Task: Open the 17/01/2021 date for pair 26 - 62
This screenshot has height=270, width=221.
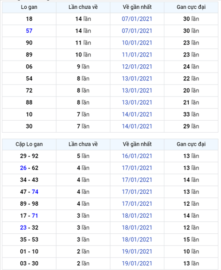Action: point(137,168)
